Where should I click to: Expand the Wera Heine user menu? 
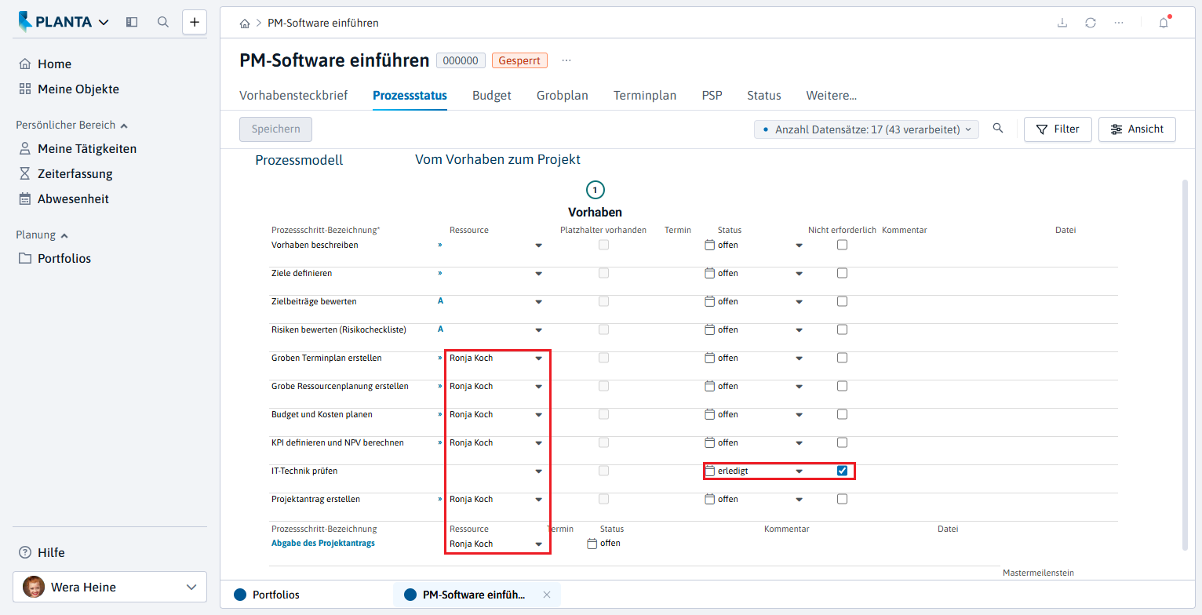[110, 587]
